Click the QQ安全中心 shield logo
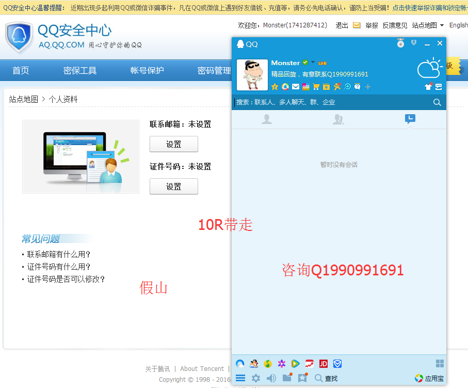 point(19,37)
